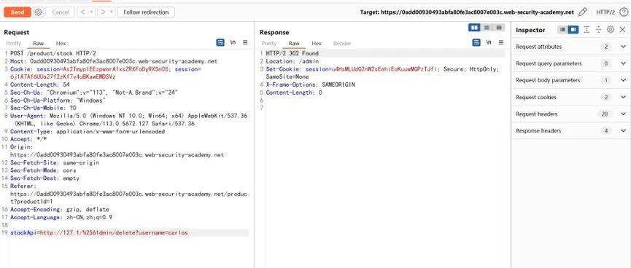Click Location: /admin response header
Screen dimensions: 631x268
coord(293,61)
